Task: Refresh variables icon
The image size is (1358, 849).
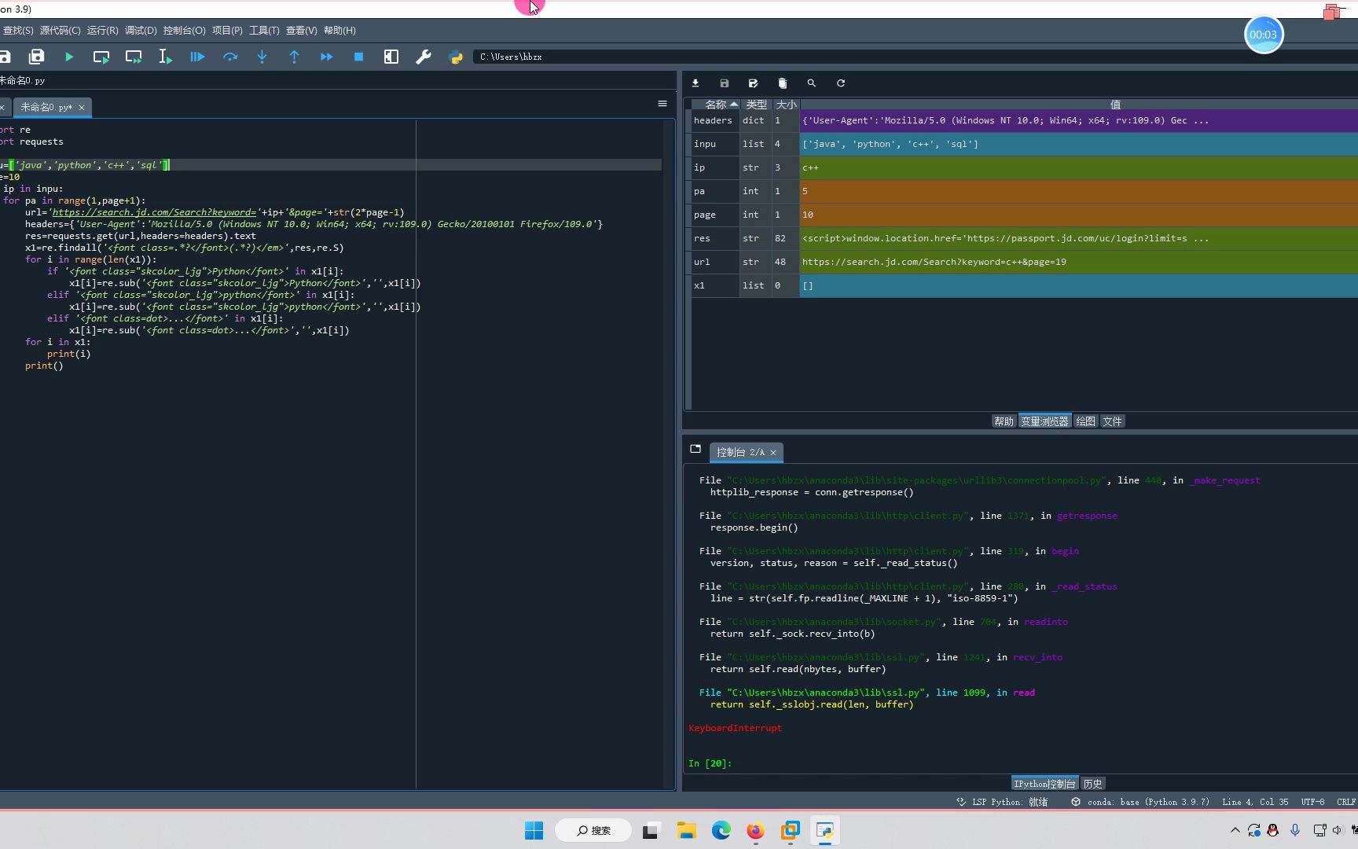Action: pos(840,83)
